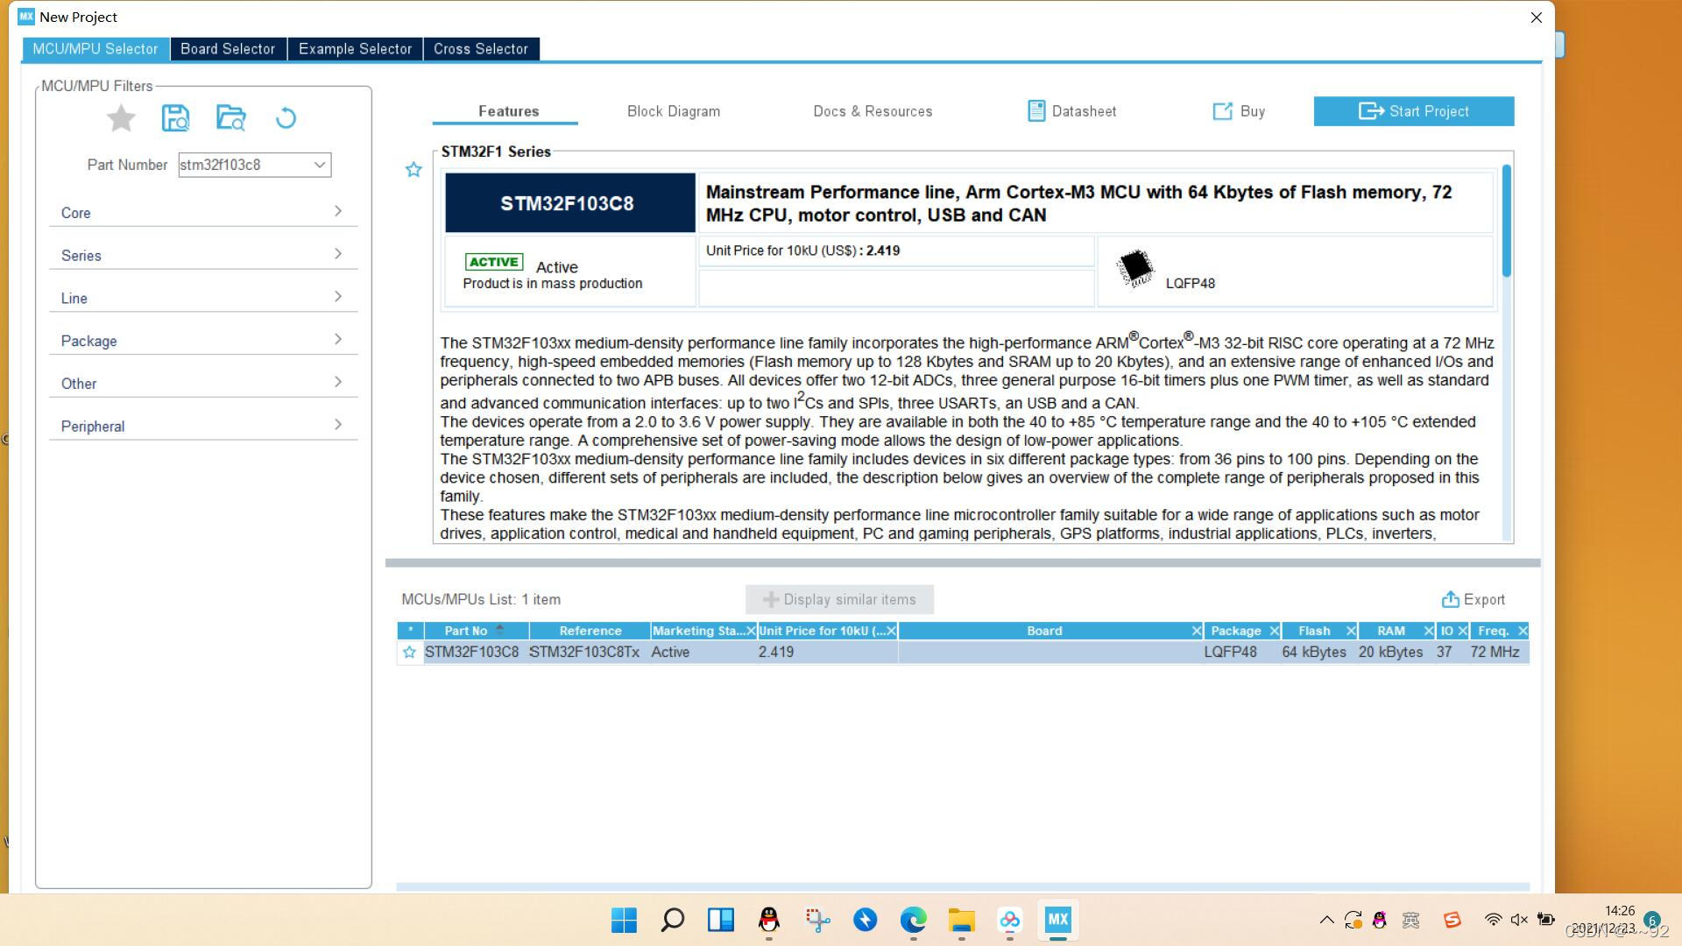The image size is (1682, 946).
Task: Remove the Marketing Status column
Action: click(751, 632)
